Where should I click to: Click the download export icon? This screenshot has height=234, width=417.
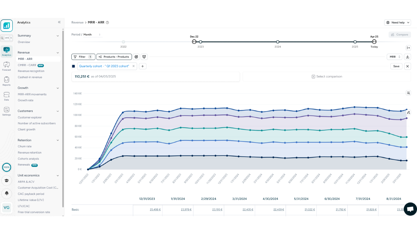pos(408,57)
